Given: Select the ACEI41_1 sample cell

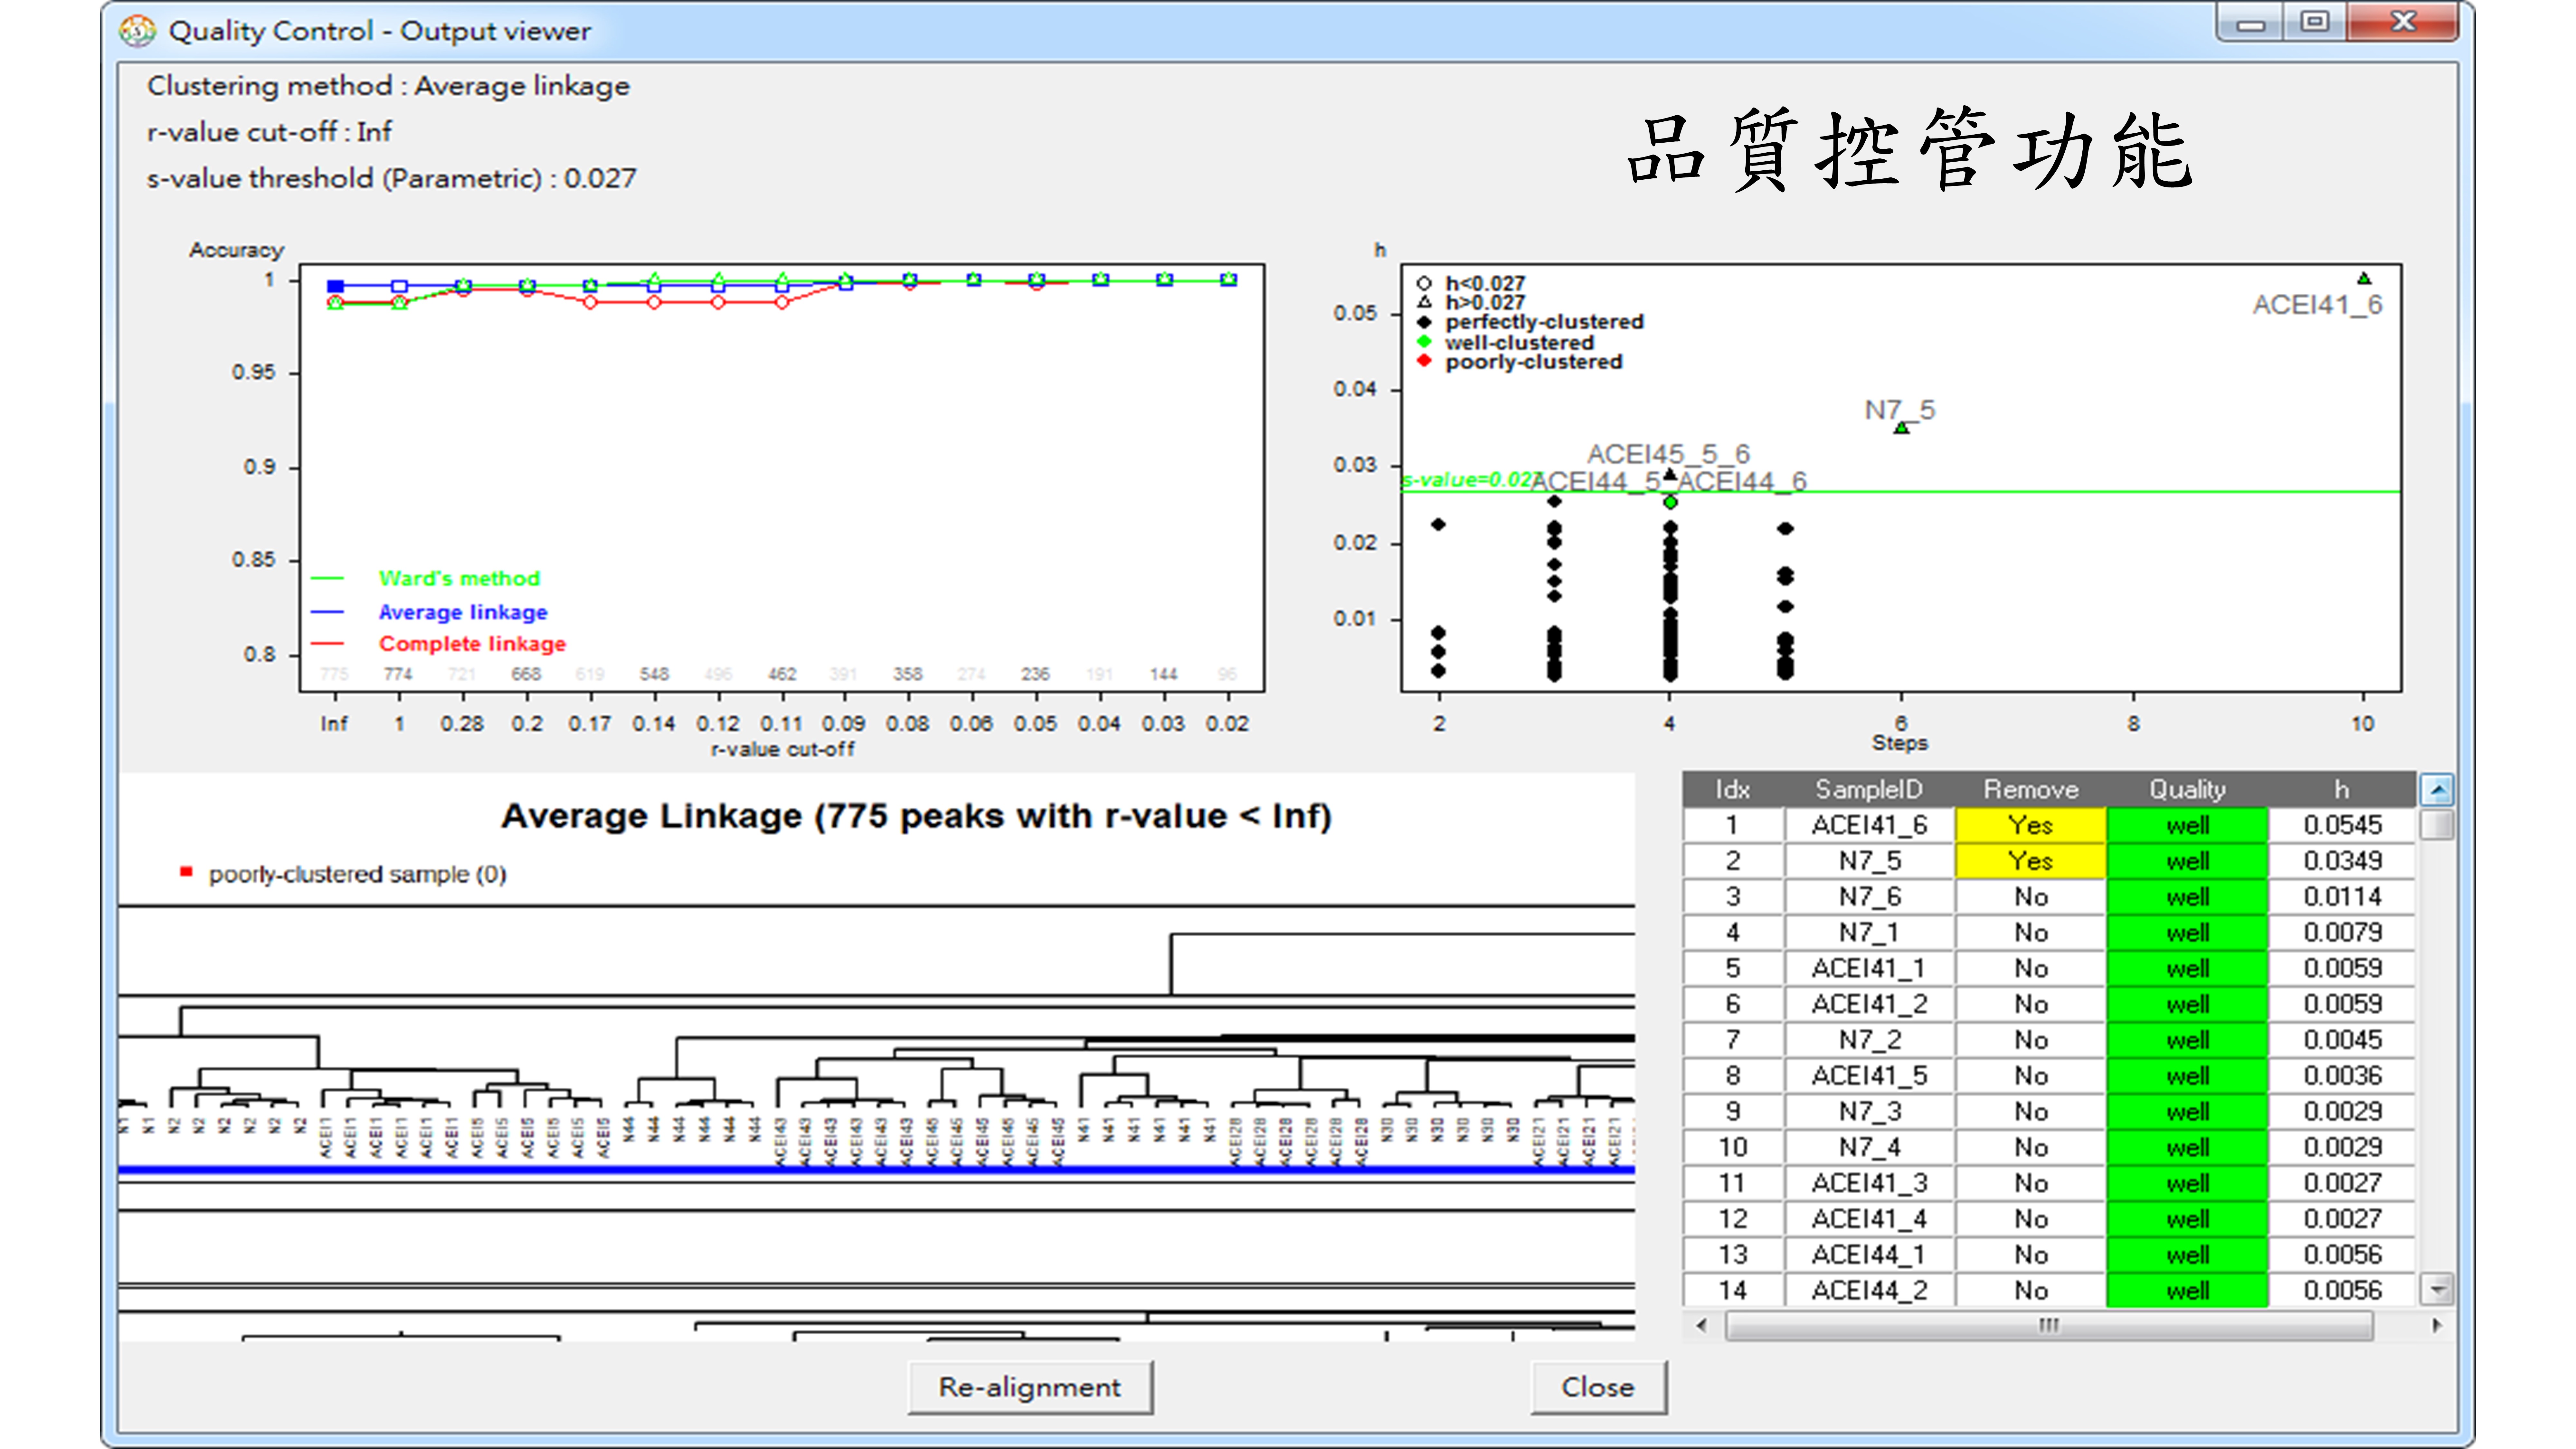Looking at the screenshot, I should (x=1869, y=968).
